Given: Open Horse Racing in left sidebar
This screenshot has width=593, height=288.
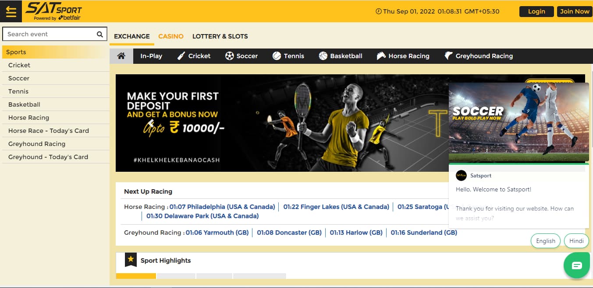Looking at the screenshot, I should tap(56, 118).
